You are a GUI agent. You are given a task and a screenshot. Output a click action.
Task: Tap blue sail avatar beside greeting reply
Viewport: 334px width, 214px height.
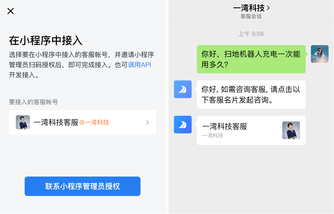click(183, 89)
